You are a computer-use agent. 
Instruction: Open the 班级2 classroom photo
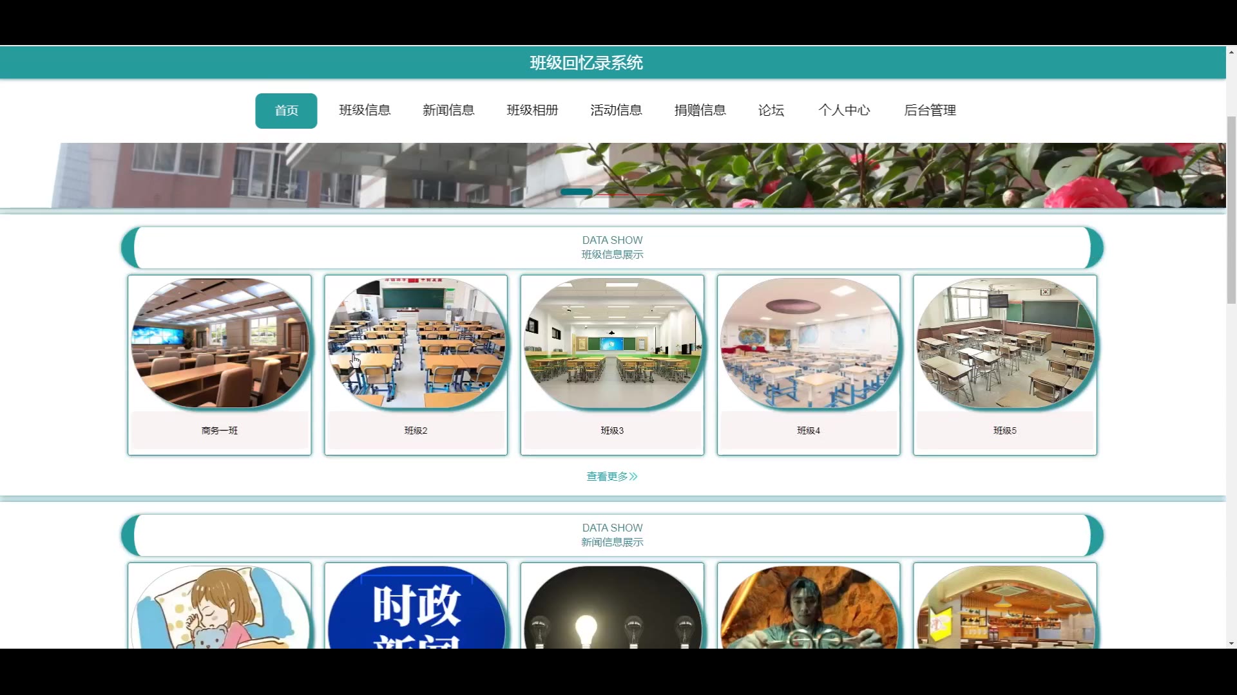416,343
